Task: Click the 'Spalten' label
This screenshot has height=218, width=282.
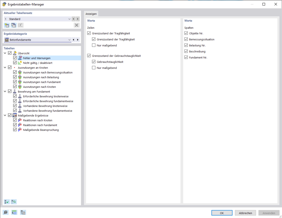Action: [x=189, y=28]
